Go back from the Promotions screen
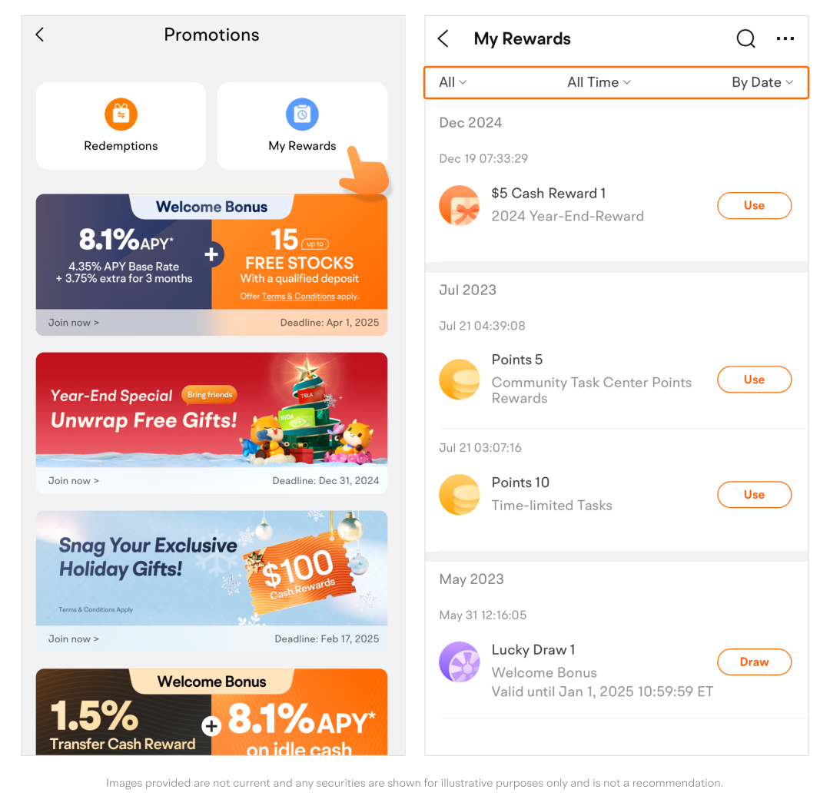The height and width of the screenshot is (806, 830). (40, 35)
